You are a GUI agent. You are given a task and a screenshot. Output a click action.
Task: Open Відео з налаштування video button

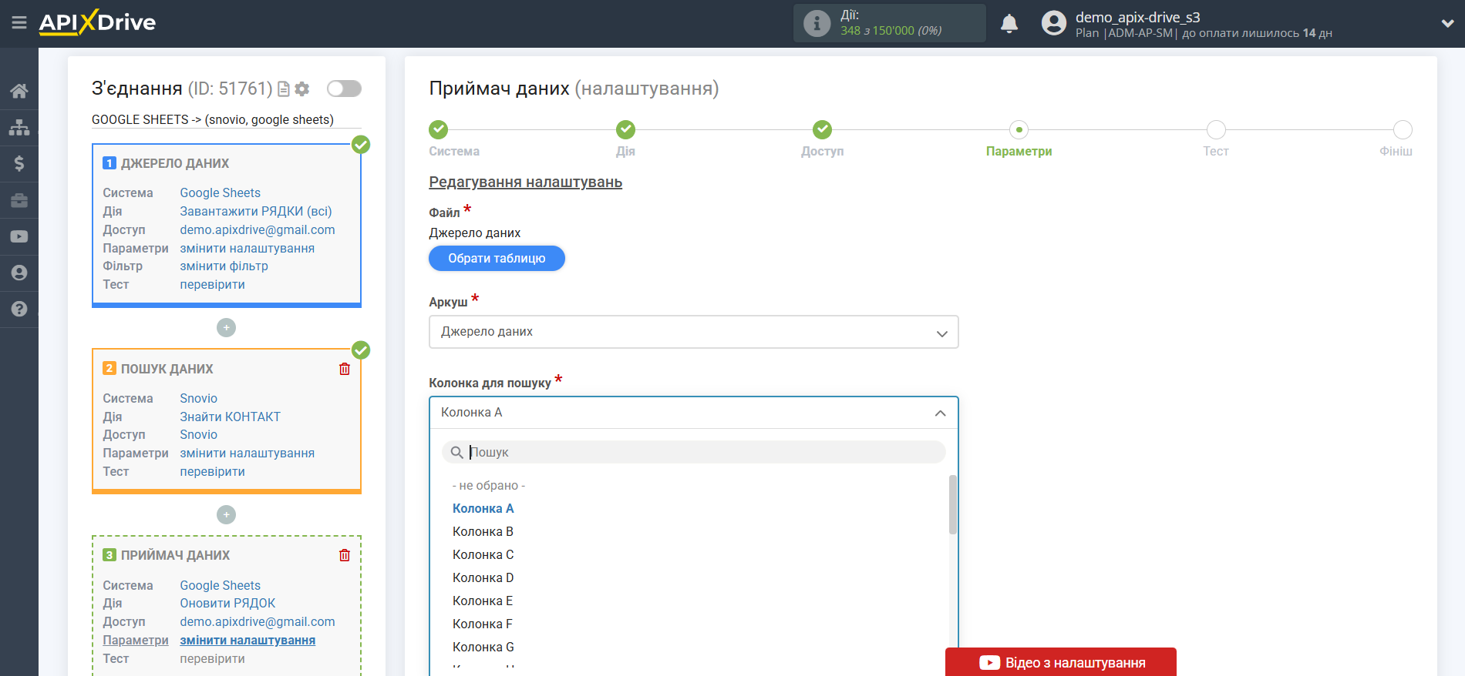pyautogui.click(x=1061, y=662)
